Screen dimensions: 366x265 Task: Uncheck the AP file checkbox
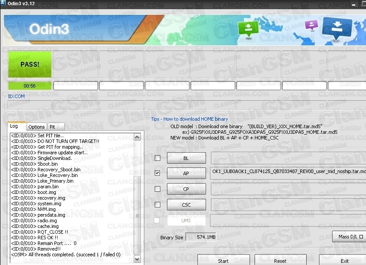coord(158,173)
